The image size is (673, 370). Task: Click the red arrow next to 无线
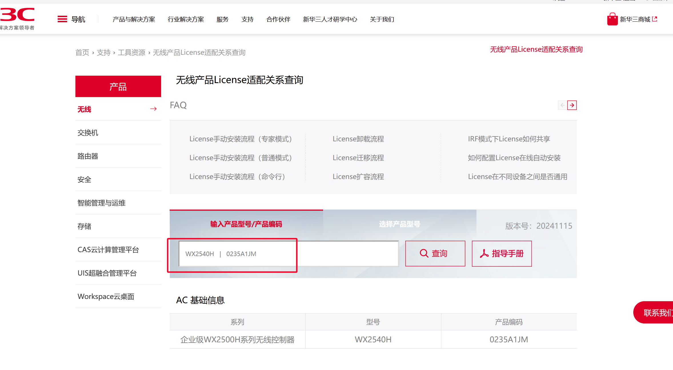click(153, 109)
